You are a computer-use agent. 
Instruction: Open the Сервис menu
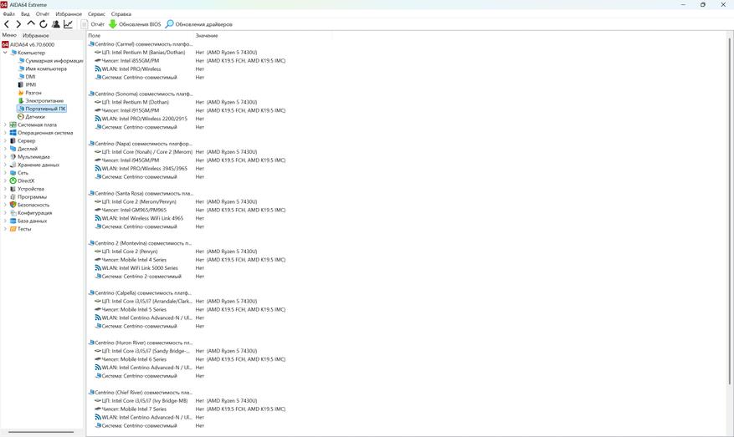[96, 14]
